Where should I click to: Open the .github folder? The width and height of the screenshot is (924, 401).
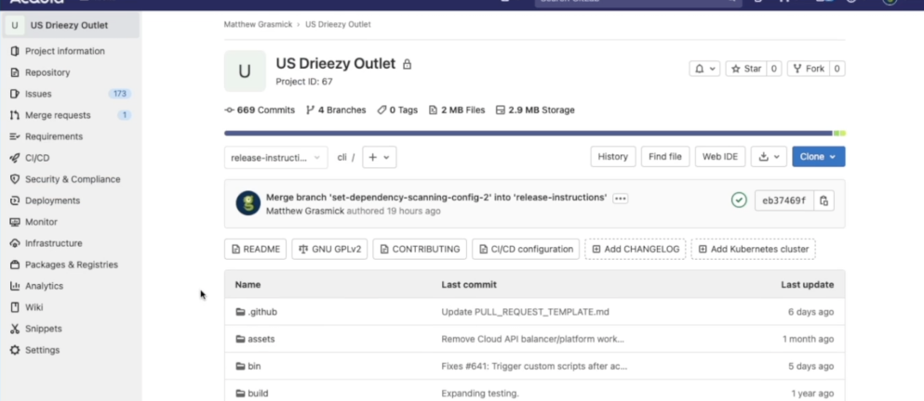(262, 312)
